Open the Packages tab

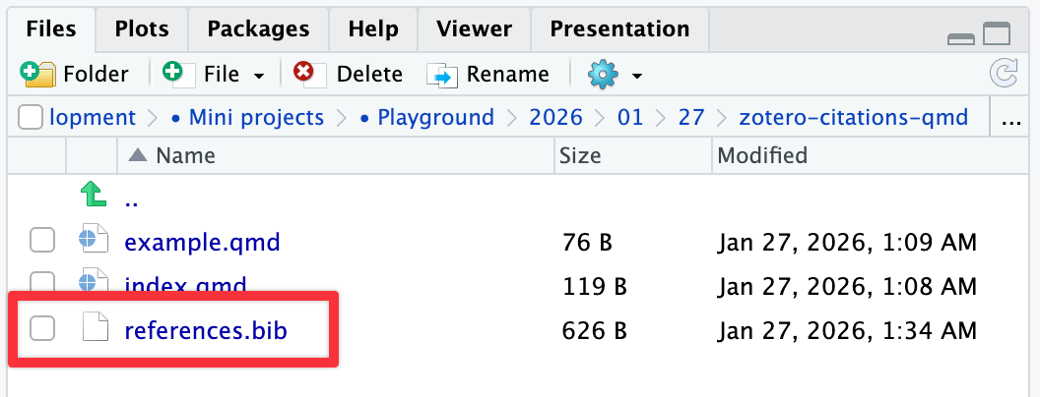(x=258, y=28)
